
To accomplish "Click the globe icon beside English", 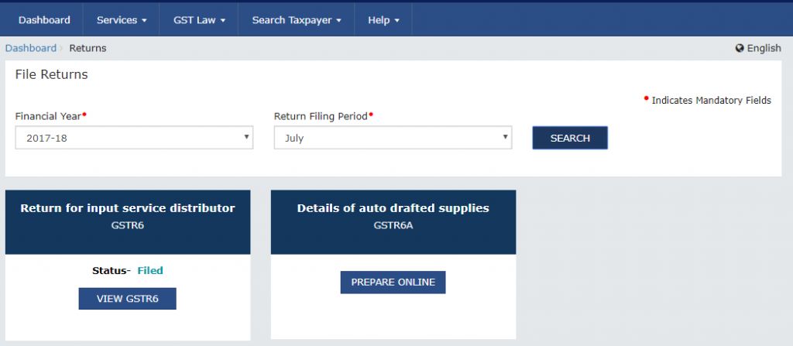I will pos(740,48).
